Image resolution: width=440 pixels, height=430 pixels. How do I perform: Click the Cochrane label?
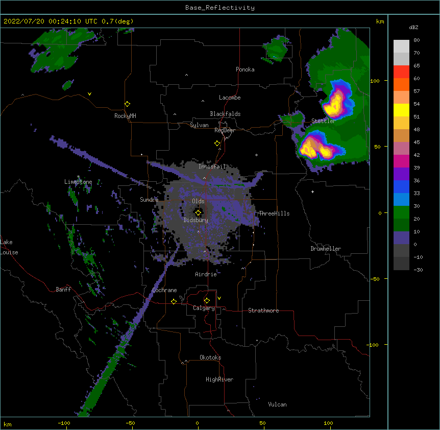click(x=164, y=290)
